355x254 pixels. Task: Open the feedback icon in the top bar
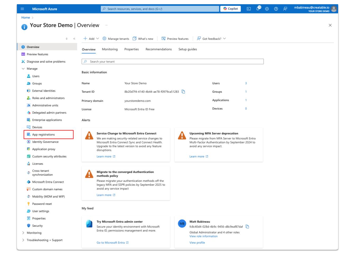[x=285, y=9]
